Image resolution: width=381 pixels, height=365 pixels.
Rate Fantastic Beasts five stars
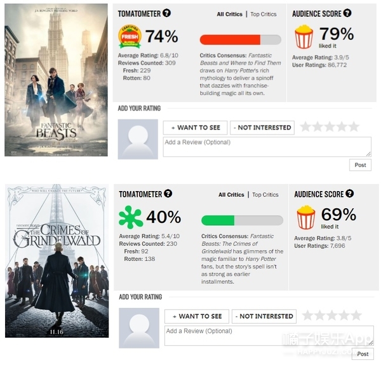coord(354,127)
